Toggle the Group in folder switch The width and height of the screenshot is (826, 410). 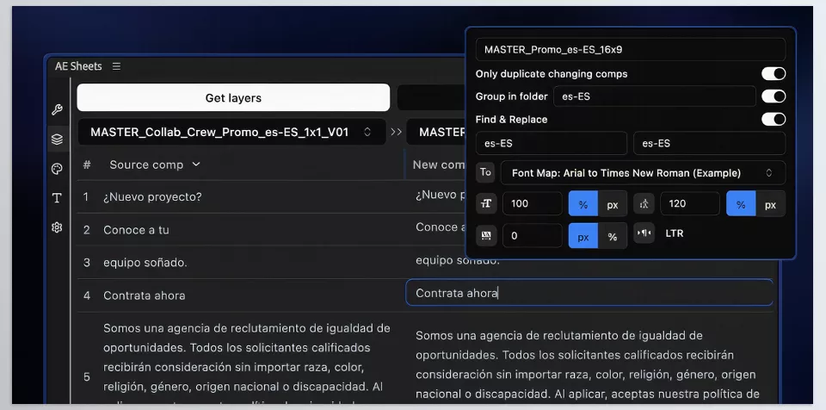[x=774, y=96]
